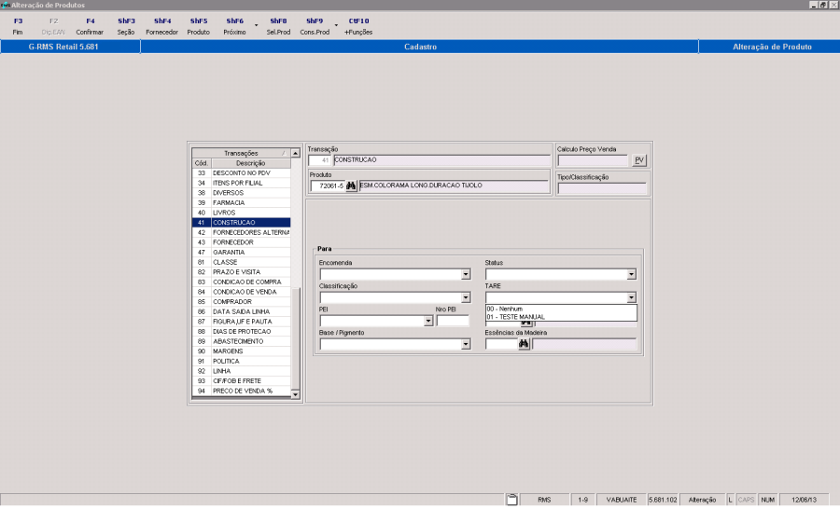Select row 38 DIVERSOS
Image resolution: width=840 pixels, height=509 pixels.
pos(241,193)
